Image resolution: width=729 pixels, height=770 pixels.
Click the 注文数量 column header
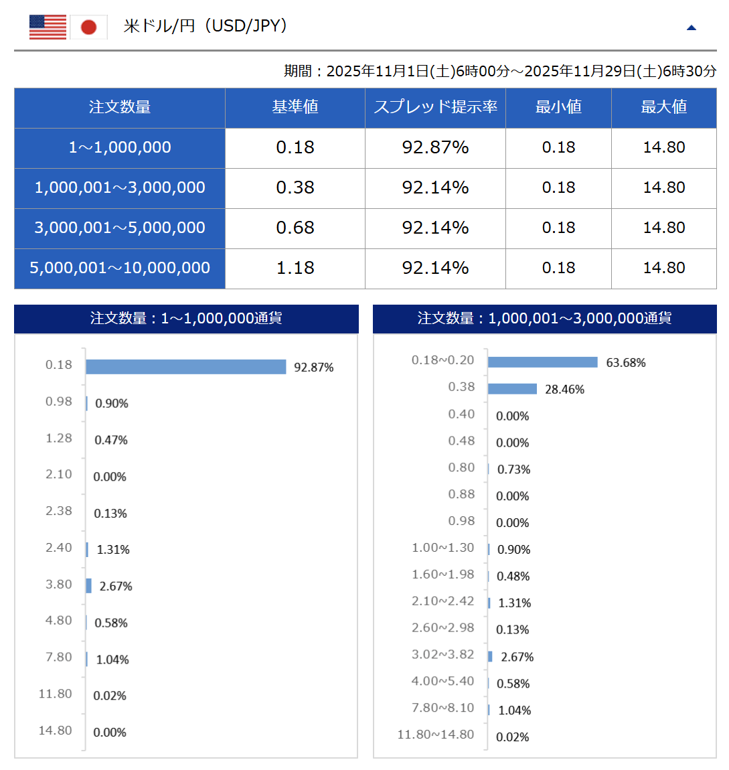pos(120,107)
